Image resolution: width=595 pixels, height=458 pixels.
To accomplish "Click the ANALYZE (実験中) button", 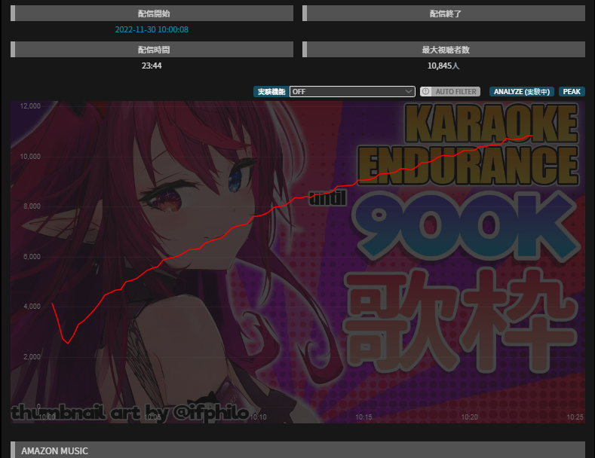I will [522, 91].
